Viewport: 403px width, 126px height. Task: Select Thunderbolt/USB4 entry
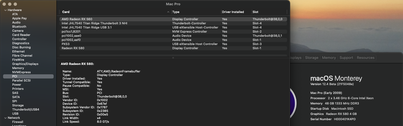point(26,109)
